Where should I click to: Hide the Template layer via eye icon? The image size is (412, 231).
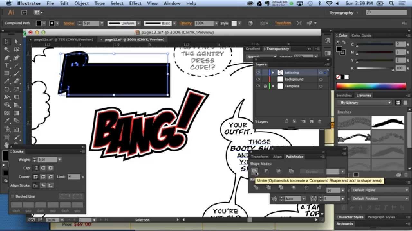click(x=258, y=86)
